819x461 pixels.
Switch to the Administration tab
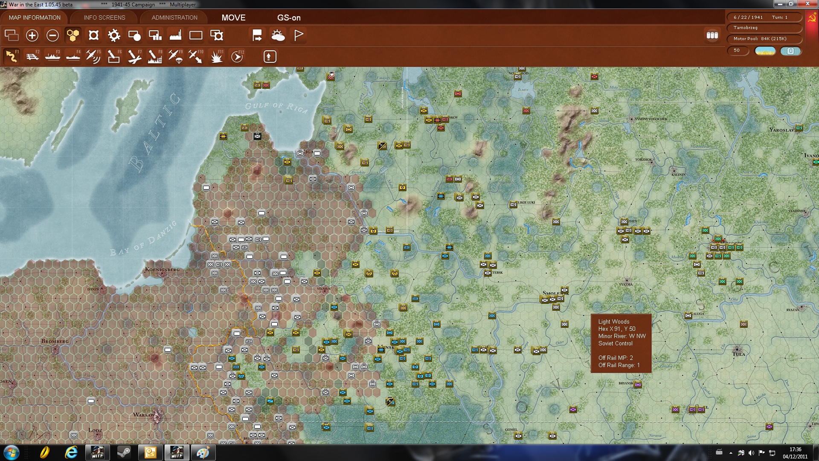174,18
